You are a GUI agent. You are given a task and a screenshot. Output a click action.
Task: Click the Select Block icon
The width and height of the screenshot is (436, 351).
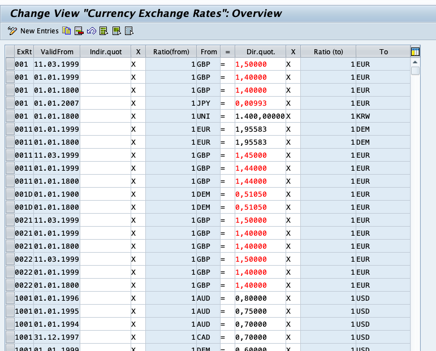[116, 31]
